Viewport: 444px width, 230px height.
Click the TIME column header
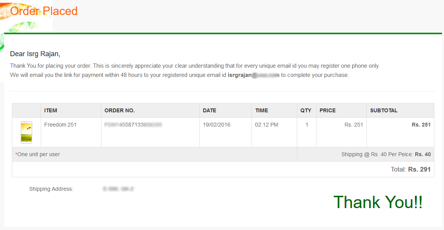[262, 111]
